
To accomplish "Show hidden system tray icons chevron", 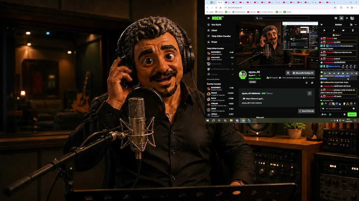I will tap(332, 121).
